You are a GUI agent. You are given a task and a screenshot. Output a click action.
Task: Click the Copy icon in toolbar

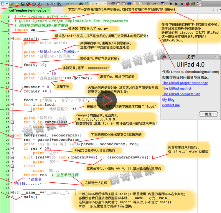(x=53, y=4)
